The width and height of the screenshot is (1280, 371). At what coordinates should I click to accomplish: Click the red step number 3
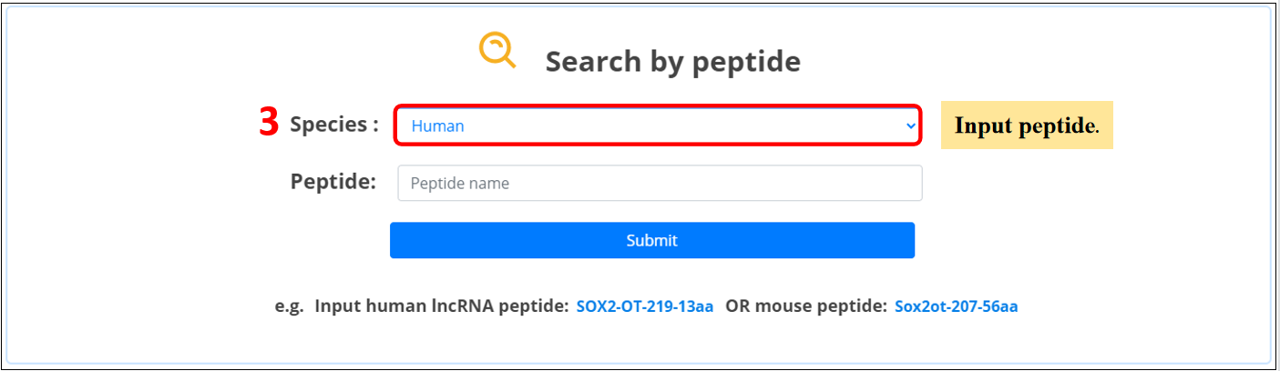click(269, 124)
